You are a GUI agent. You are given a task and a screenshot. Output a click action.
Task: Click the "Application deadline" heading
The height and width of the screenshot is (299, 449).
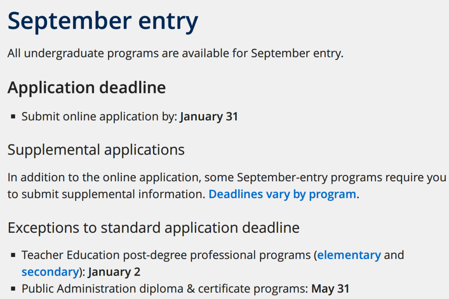click(86, 88)
